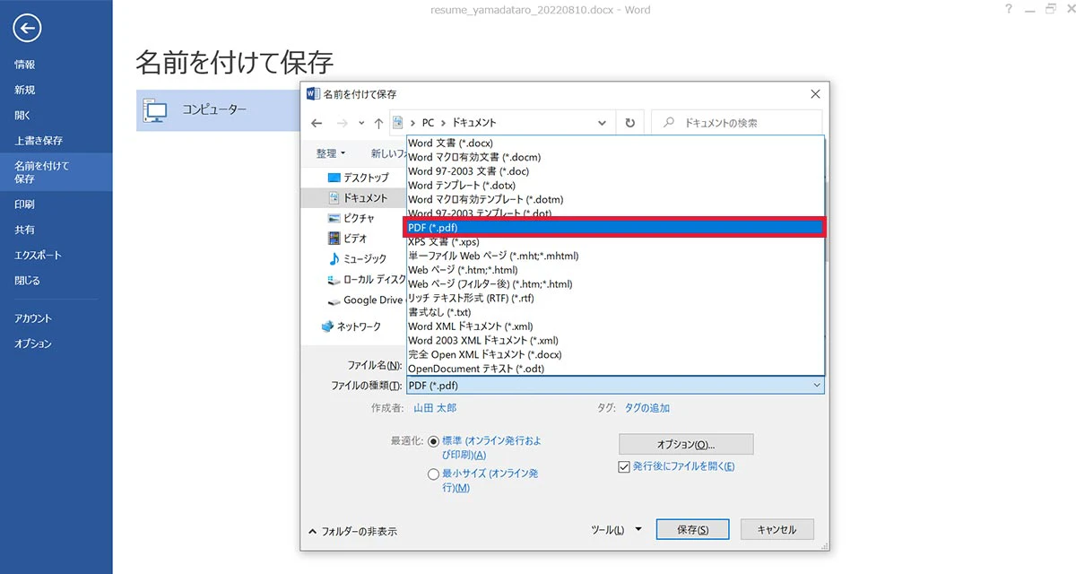Choose 単一ファイル Web ページ (*.mht;*.mhtml)
The height and width of the screenshot is (574, 1076).
(x=615, y=256)
